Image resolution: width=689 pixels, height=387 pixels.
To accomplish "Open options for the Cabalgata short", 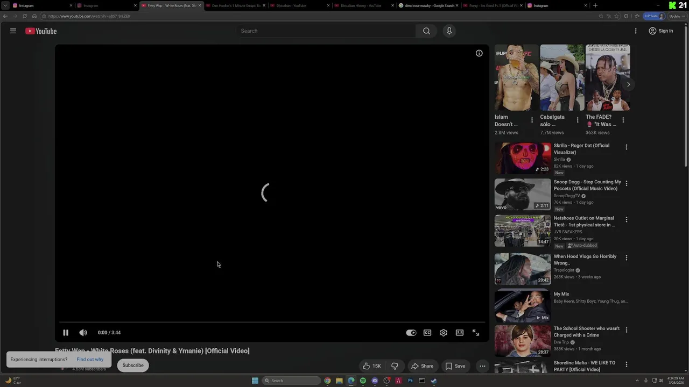I will click(578, 120).
